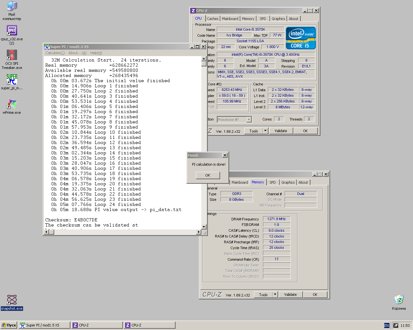Click OK in lower CPU-Z window
The image size is (413, 330).
(x=315, y=295)
